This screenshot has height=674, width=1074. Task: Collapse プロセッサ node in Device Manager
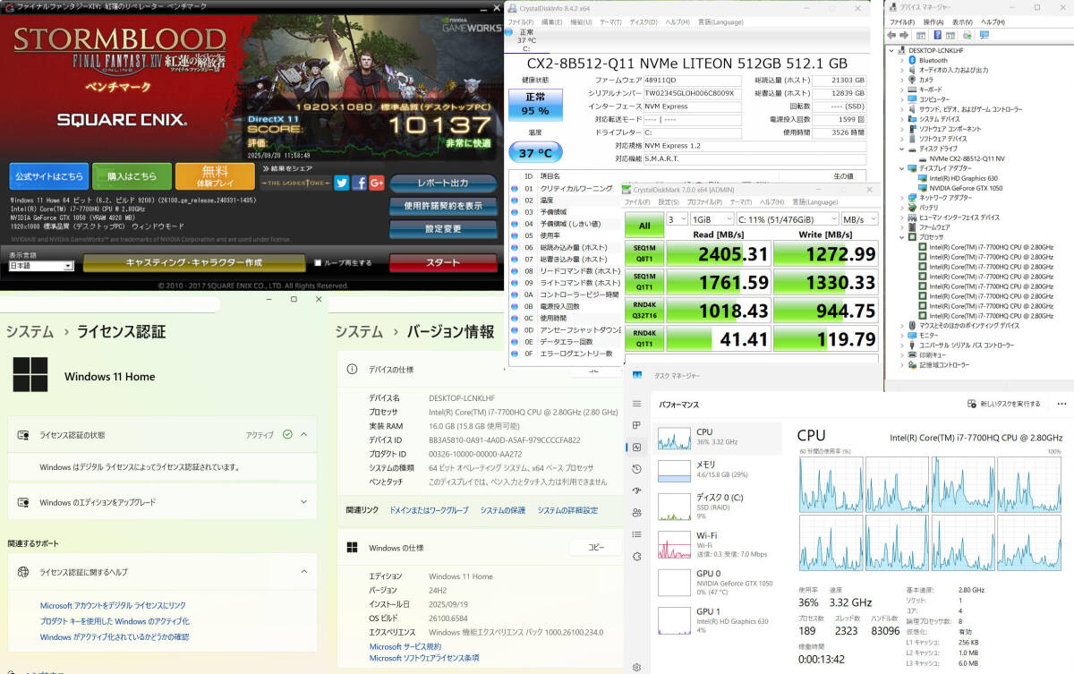tap(902, 237)
